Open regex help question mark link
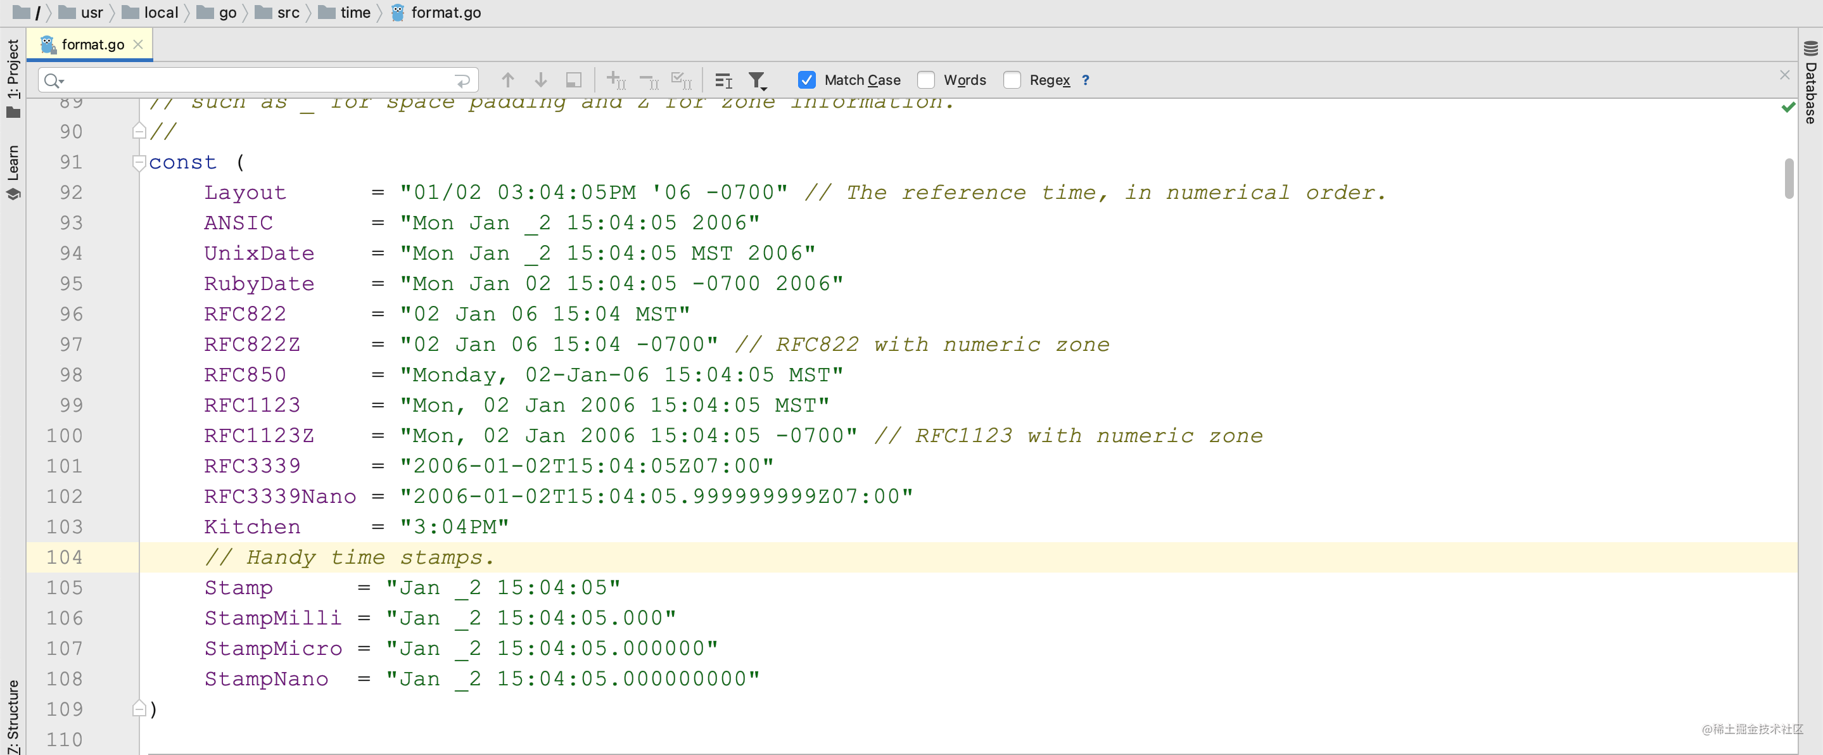 click(1086, 80)
